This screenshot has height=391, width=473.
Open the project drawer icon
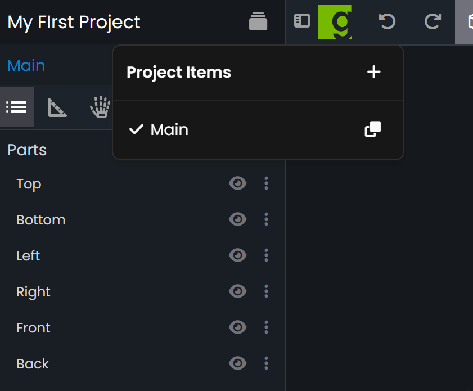click(258, 21)
